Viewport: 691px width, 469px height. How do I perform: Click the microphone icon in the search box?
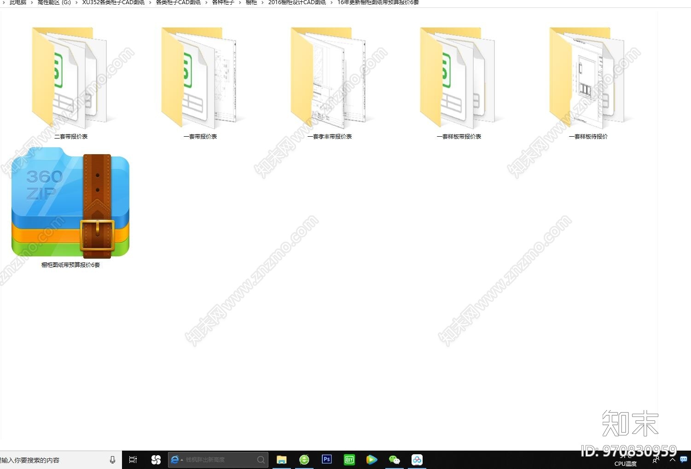pyautogui.click(x=112, y=460)
